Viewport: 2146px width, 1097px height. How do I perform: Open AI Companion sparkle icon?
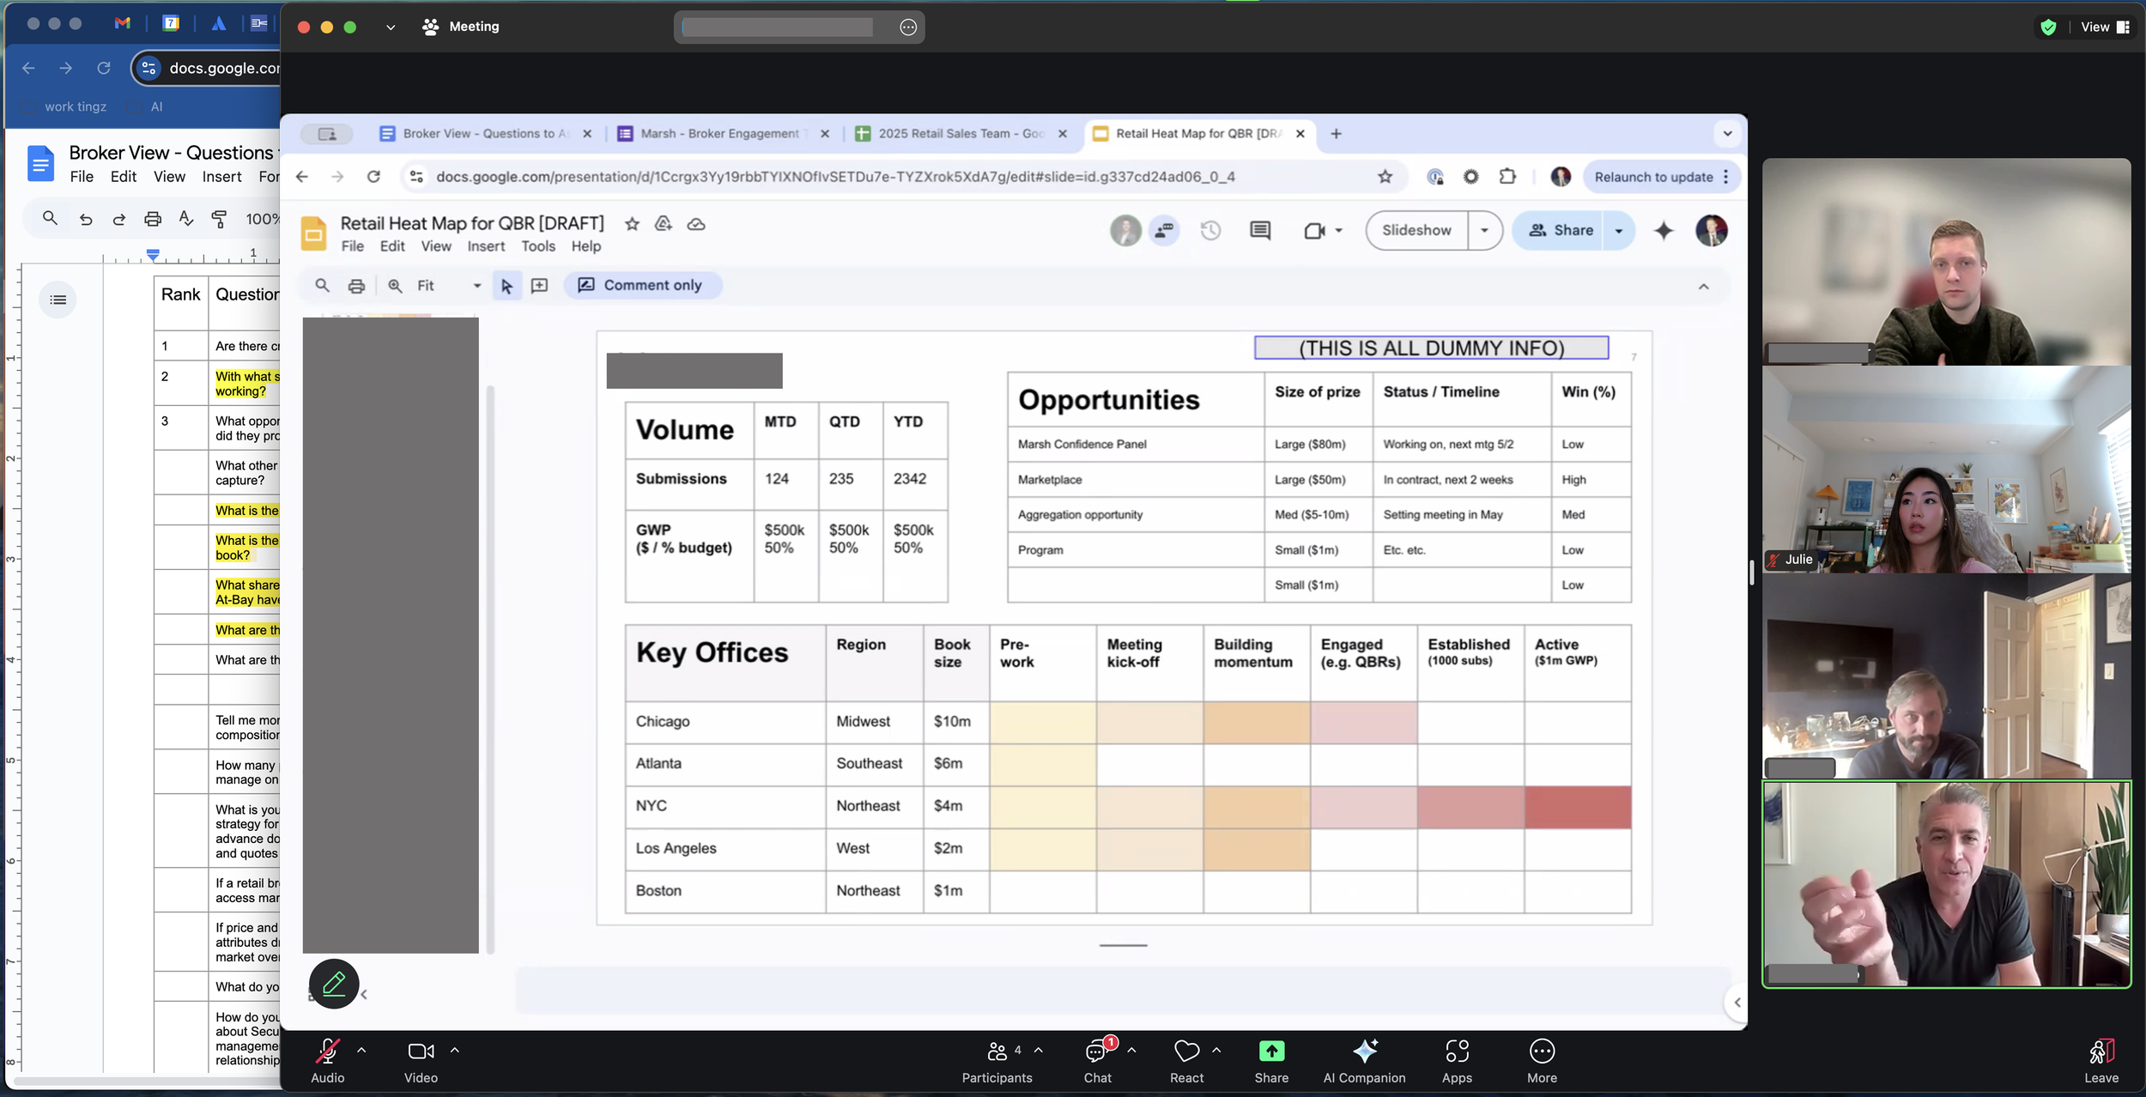click(x=1364, y=1052)
